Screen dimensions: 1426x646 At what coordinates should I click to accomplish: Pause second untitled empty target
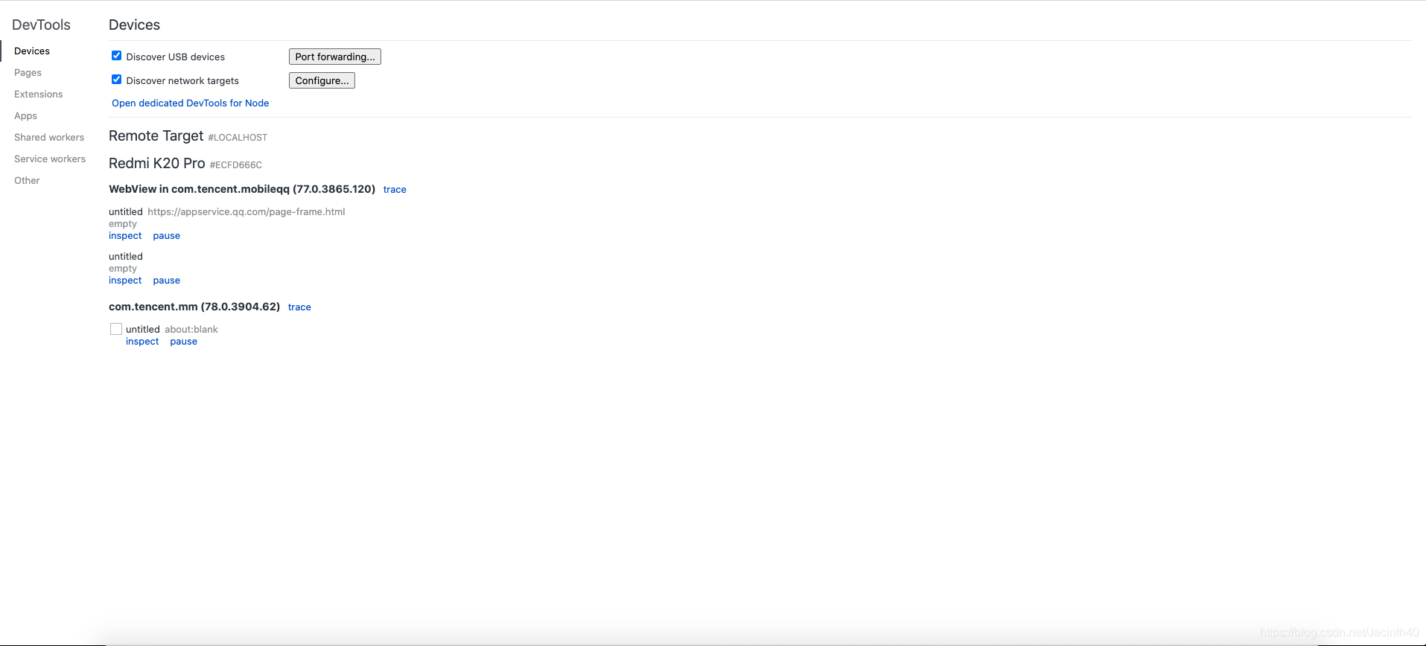pos(167,281)
